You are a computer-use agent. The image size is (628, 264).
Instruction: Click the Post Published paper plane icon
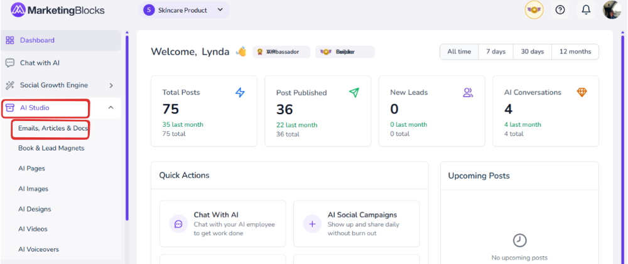pyautogui.click(x=354, y=93)
